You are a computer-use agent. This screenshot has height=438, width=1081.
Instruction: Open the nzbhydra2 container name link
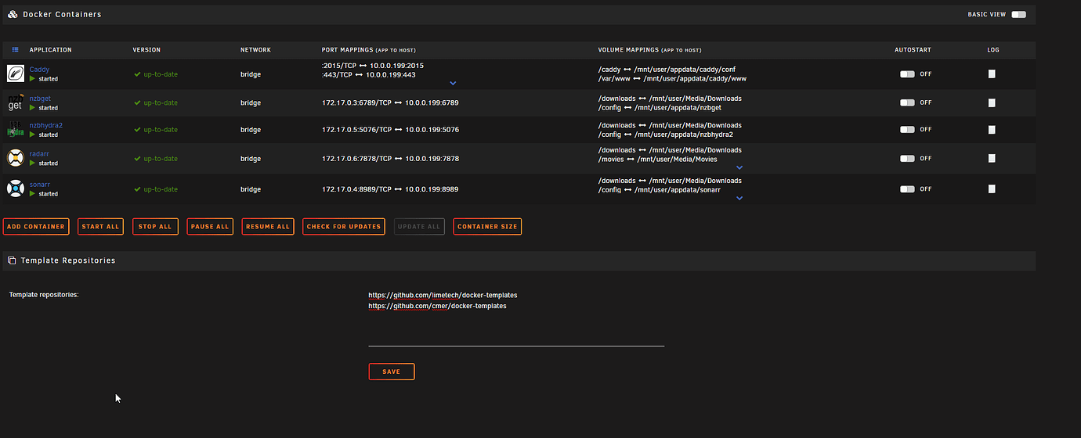point(46,125)
